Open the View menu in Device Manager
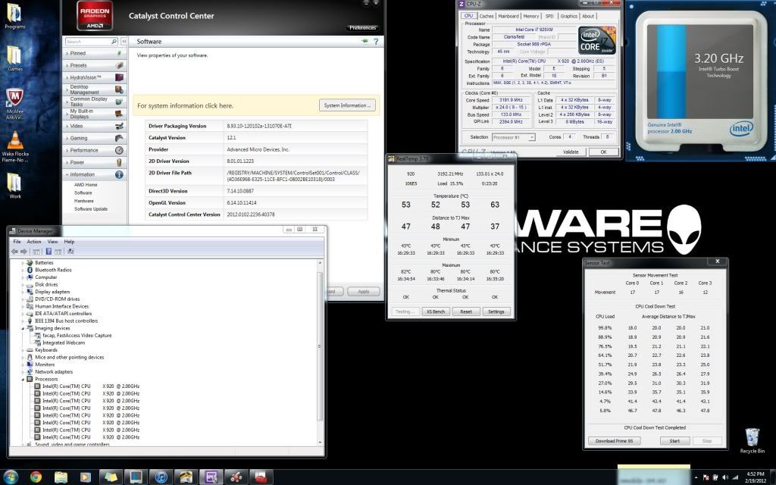Viewport: 776px width, 485px height. pos(52,242)
